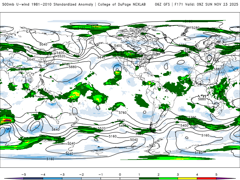This screenshot has width=240, height=180.
Task: Click the '500mb U-wind' title text
Action: click(x=16, y=4)
